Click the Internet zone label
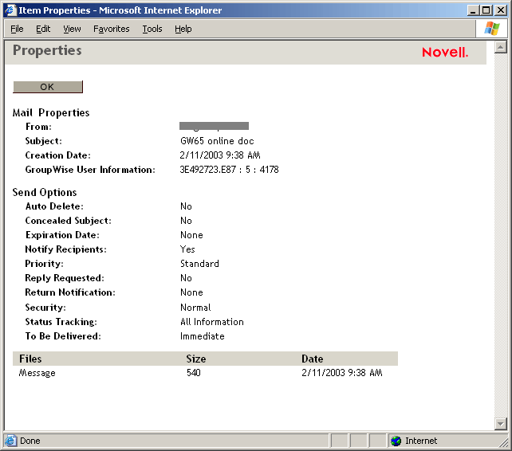Image resolution: width=512 pixels, height=451 pixels. point(421,441)
